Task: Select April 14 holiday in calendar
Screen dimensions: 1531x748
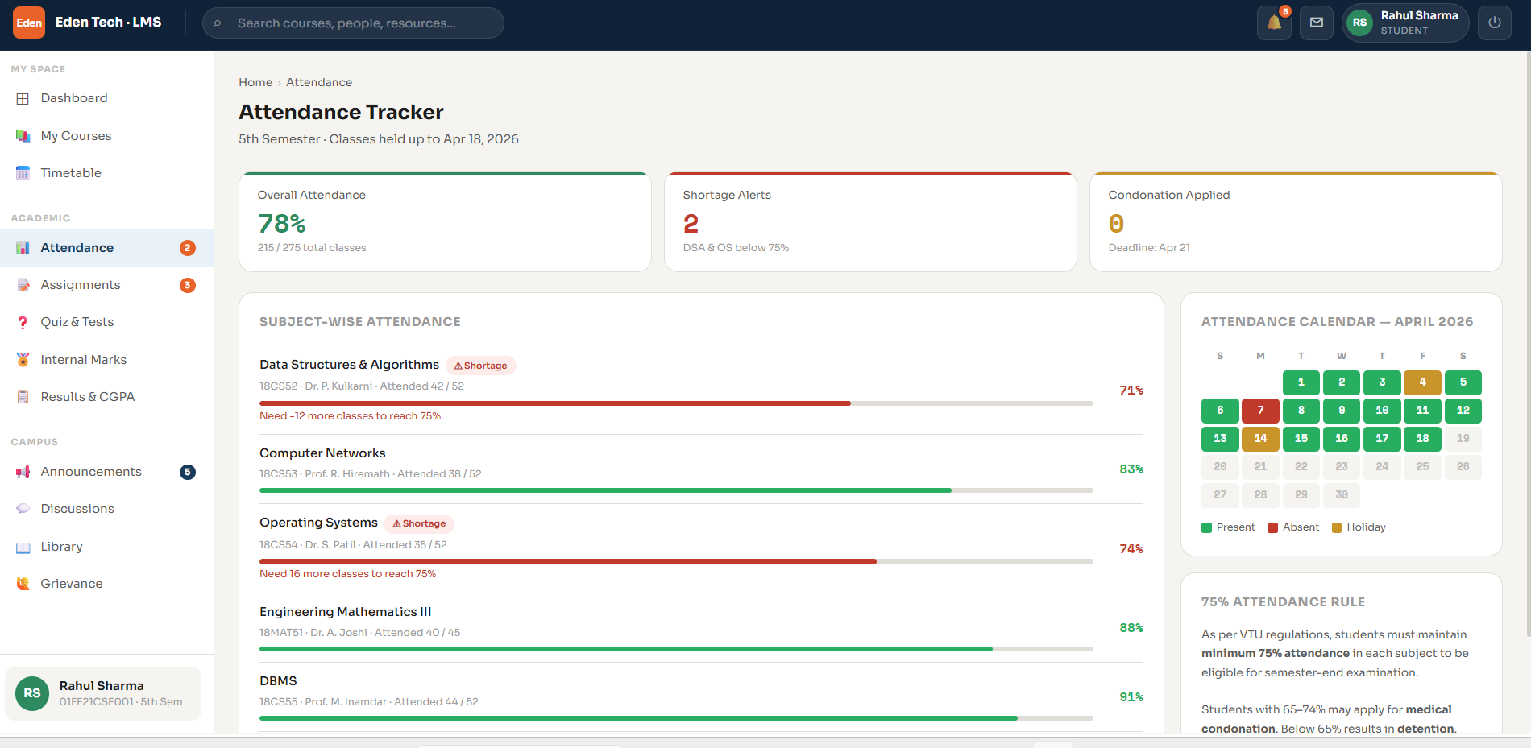Action: [x=1260, y=439]
